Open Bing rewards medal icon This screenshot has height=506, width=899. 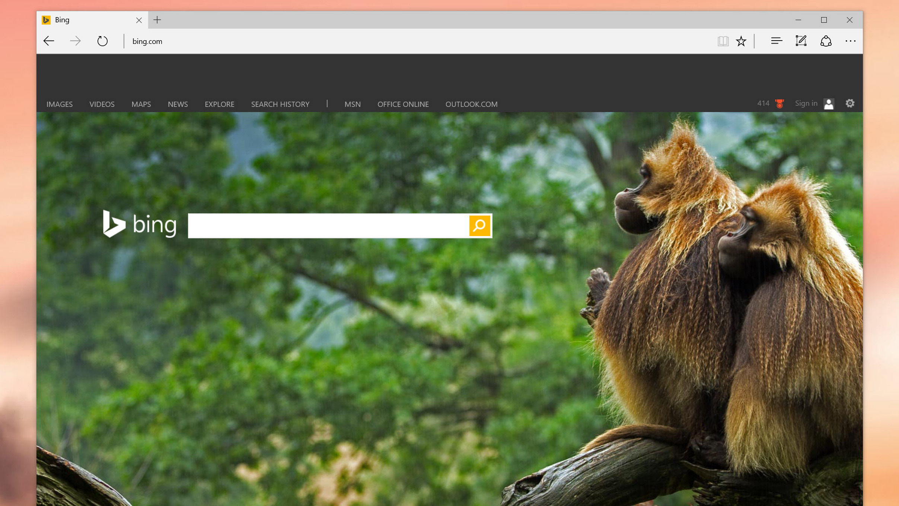click(779, 104)
